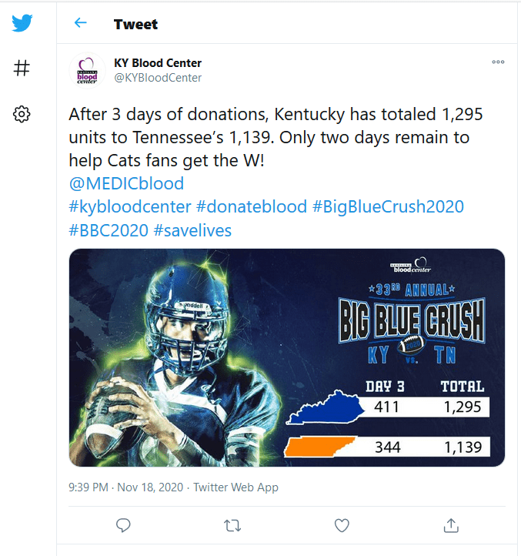The width and height of the screenshot is (521, 556).
Task: Open the @MEDICblood mention
Action: point(126,184)
